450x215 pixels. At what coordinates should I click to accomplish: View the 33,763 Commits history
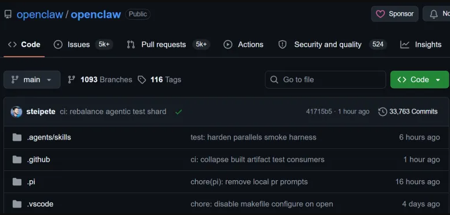click(x=408, y=112)
